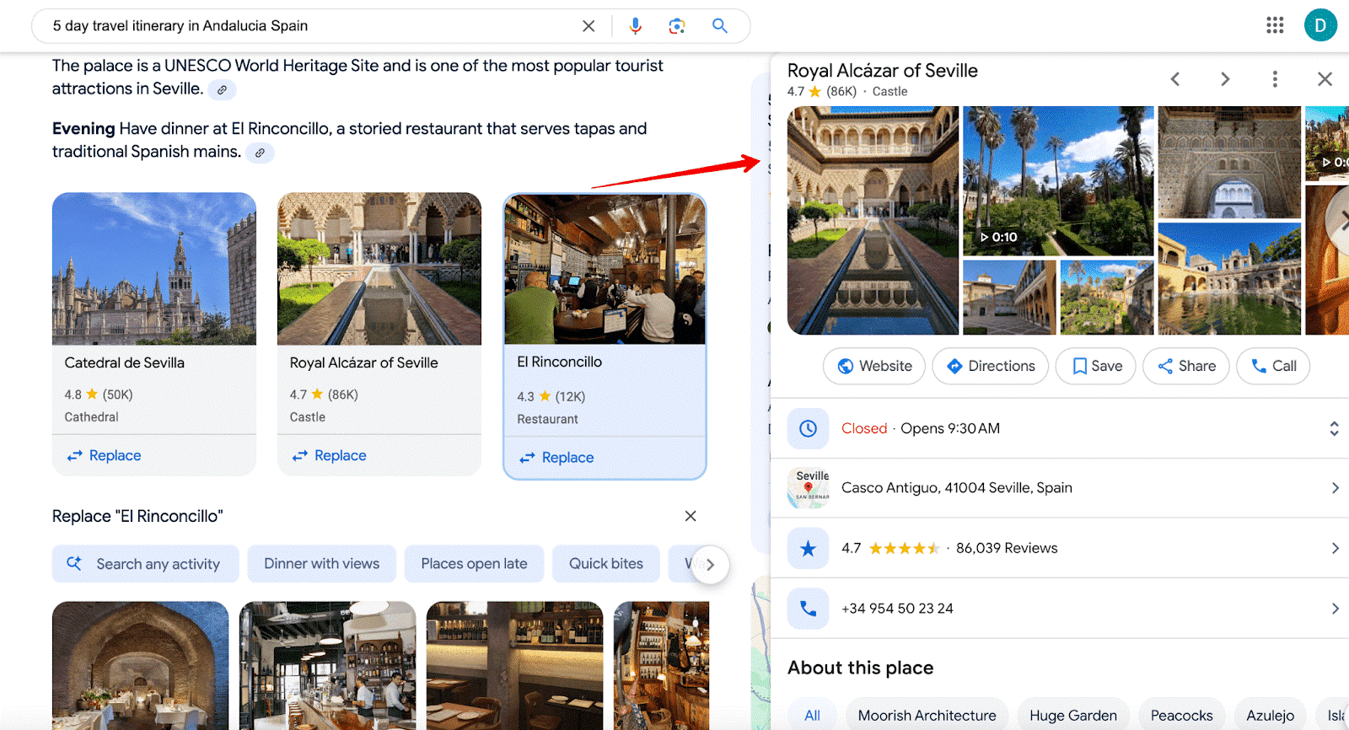
Task: Click +34 954 50 23 24 number
Action: pos(897,609)
